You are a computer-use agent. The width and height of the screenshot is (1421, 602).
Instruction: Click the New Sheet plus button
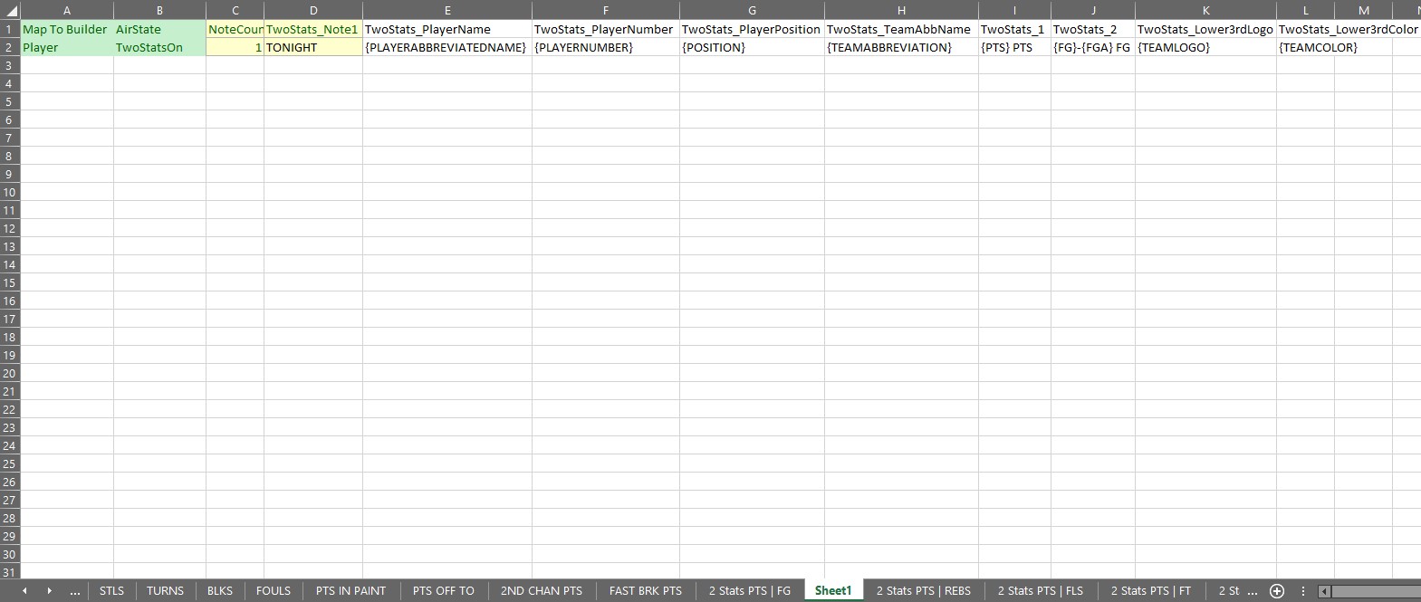1277,591
